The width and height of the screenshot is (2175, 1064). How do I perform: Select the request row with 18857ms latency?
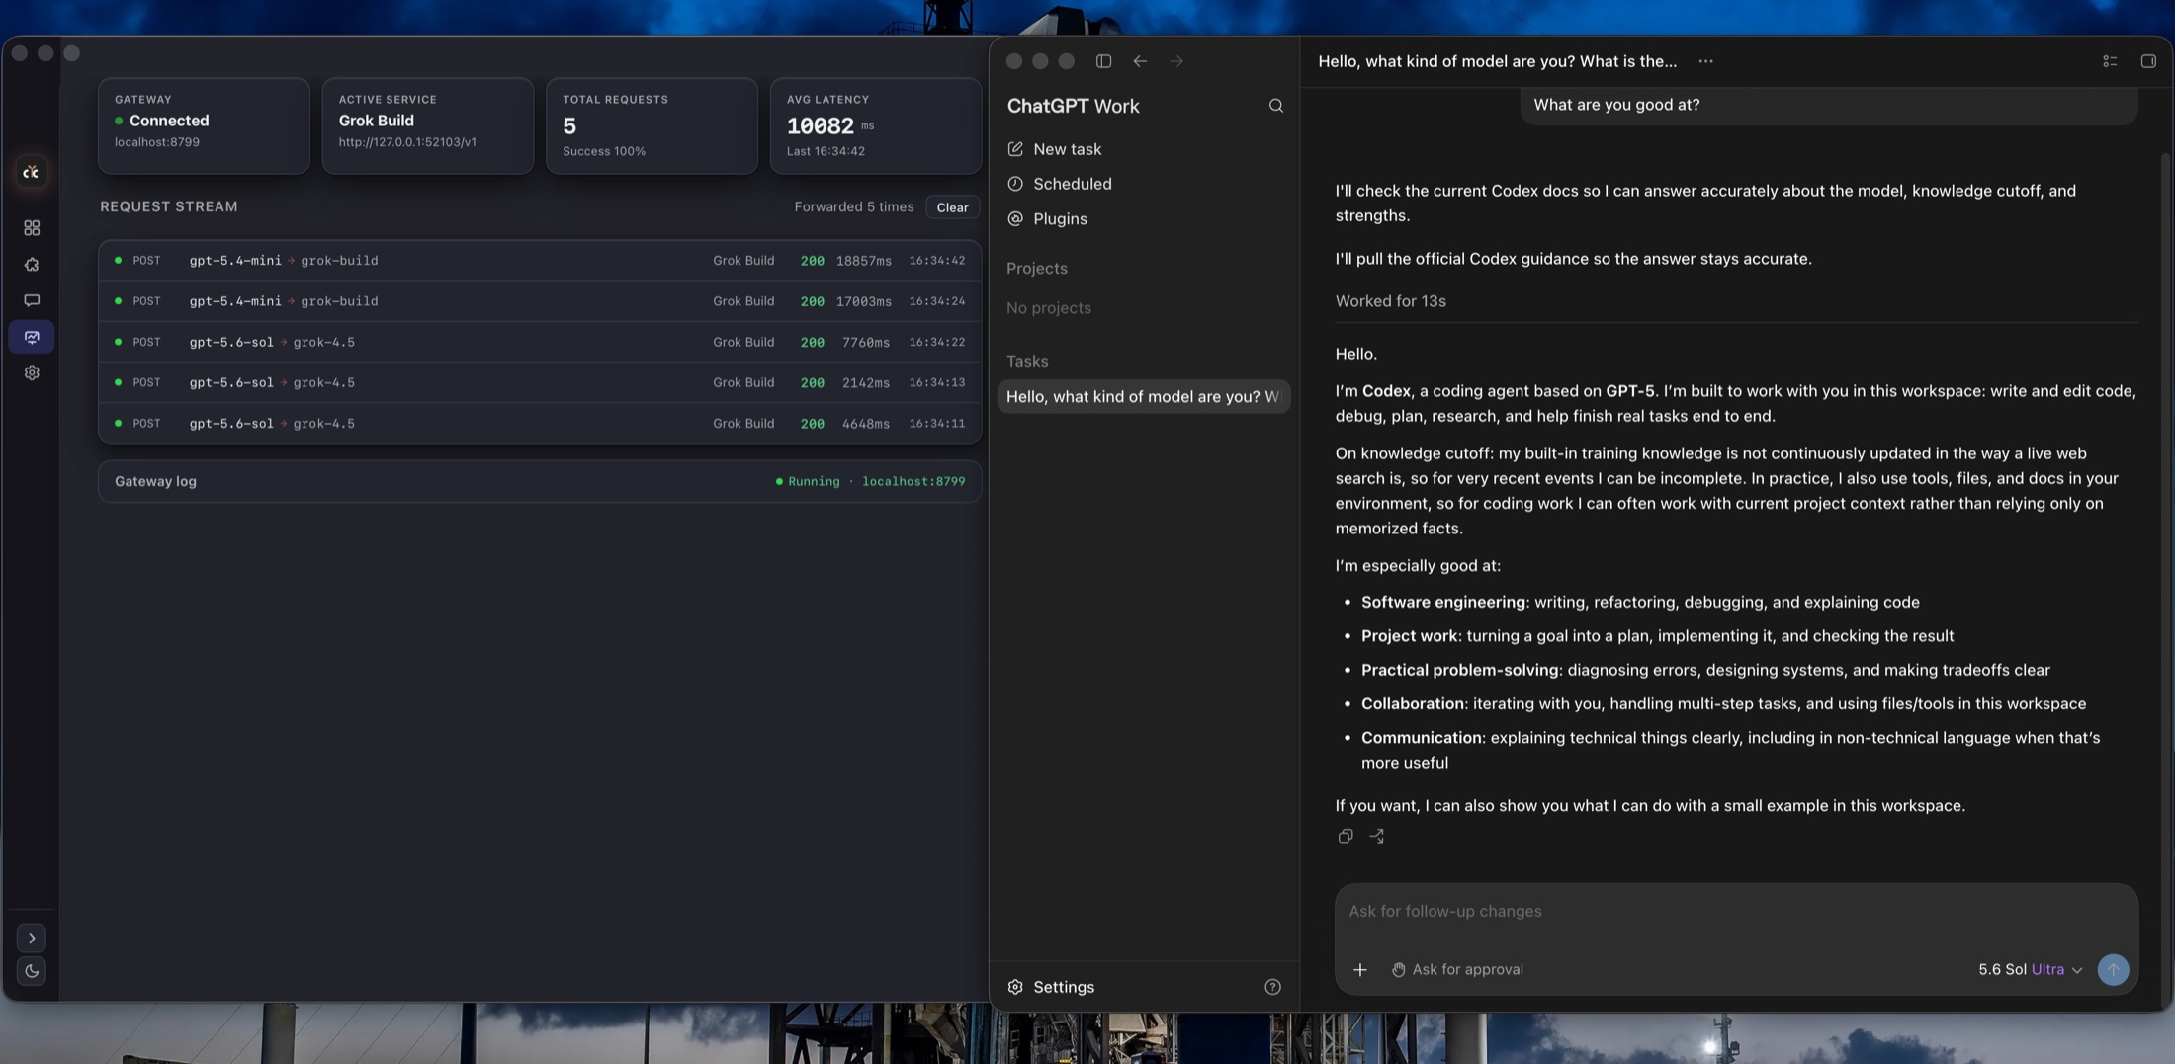pyautogui.click(x=540, y=261)
